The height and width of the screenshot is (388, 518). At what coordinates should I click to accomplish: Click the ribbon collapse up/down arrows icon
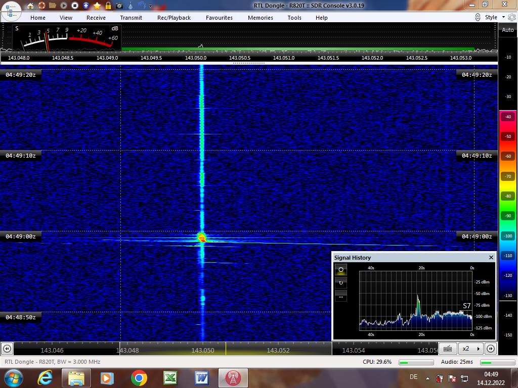click(478, 17)
